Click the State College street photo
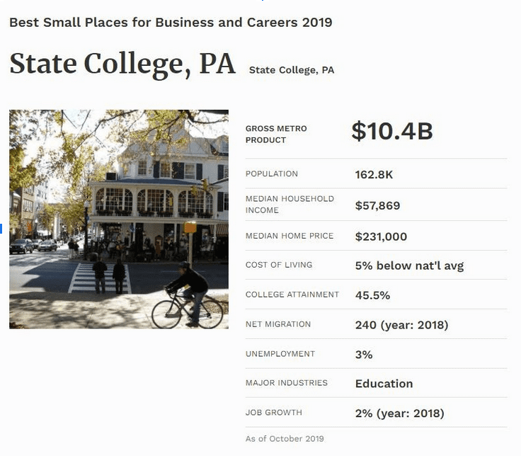This screenshot has height=456, width=521. (119, 219)
